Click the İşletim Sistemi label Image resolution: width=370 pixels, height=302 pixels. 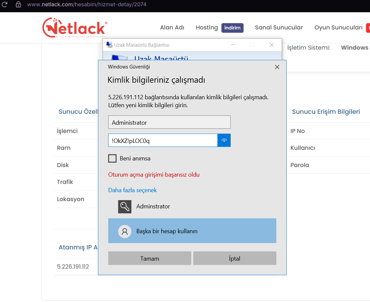309,48
